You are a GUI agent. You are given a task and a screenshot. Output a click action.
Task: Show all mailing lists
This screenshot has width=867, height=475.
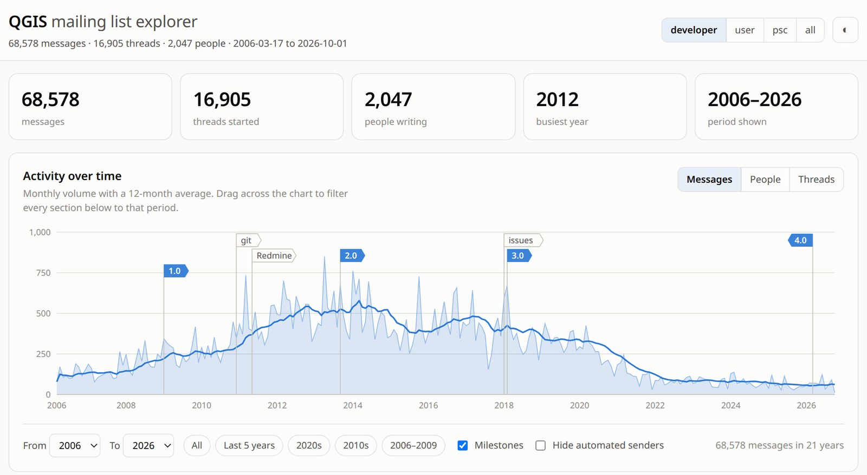click(x=810, y=30)
